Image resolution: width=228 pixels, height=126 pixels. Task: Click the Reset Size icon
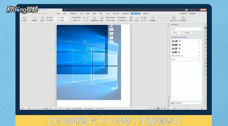click(72, 21)
